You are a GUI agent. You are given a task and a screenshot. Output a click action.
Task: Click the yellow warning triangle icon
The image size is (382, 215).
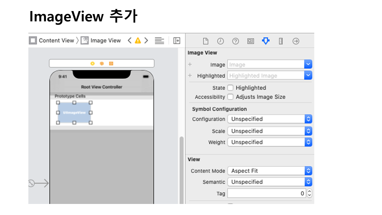coord(138,41)
